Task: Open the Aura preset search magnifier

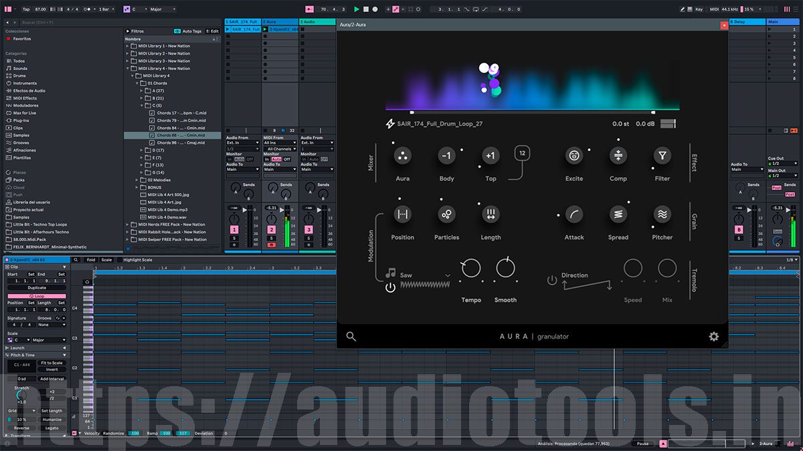Action: tap(351, 336)
